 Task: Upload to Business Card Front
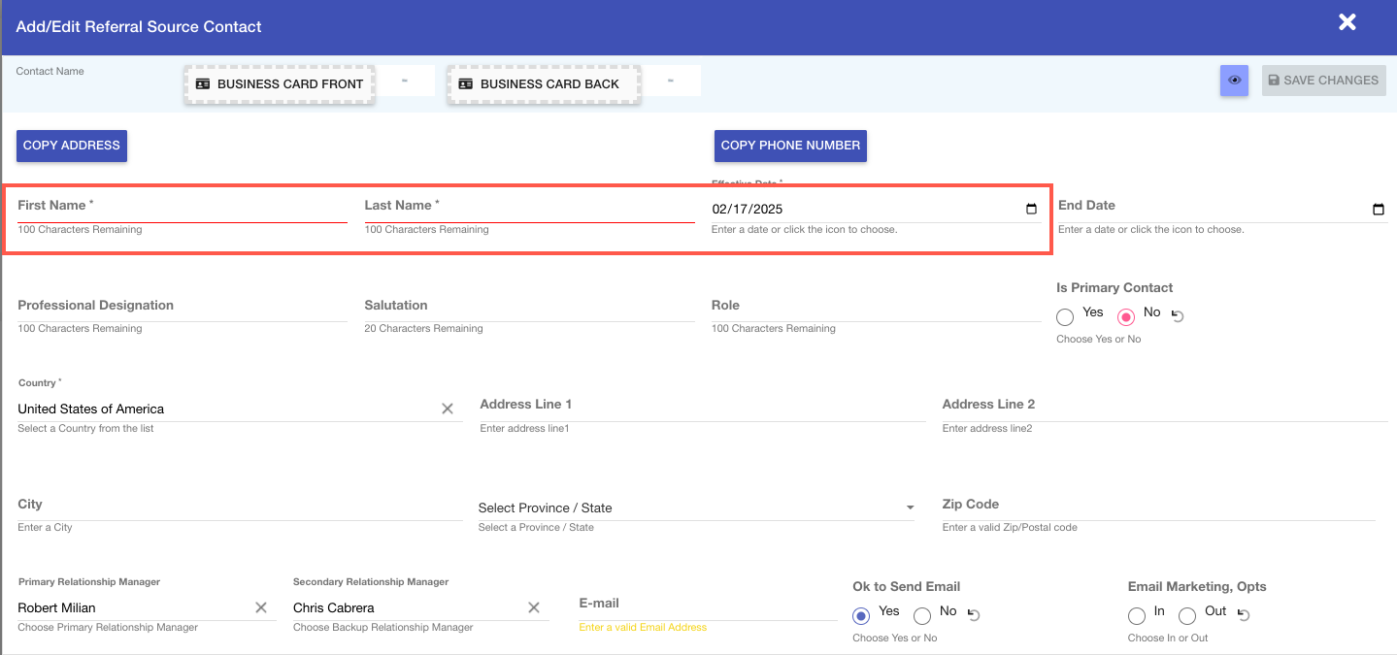tap(280, 84)
